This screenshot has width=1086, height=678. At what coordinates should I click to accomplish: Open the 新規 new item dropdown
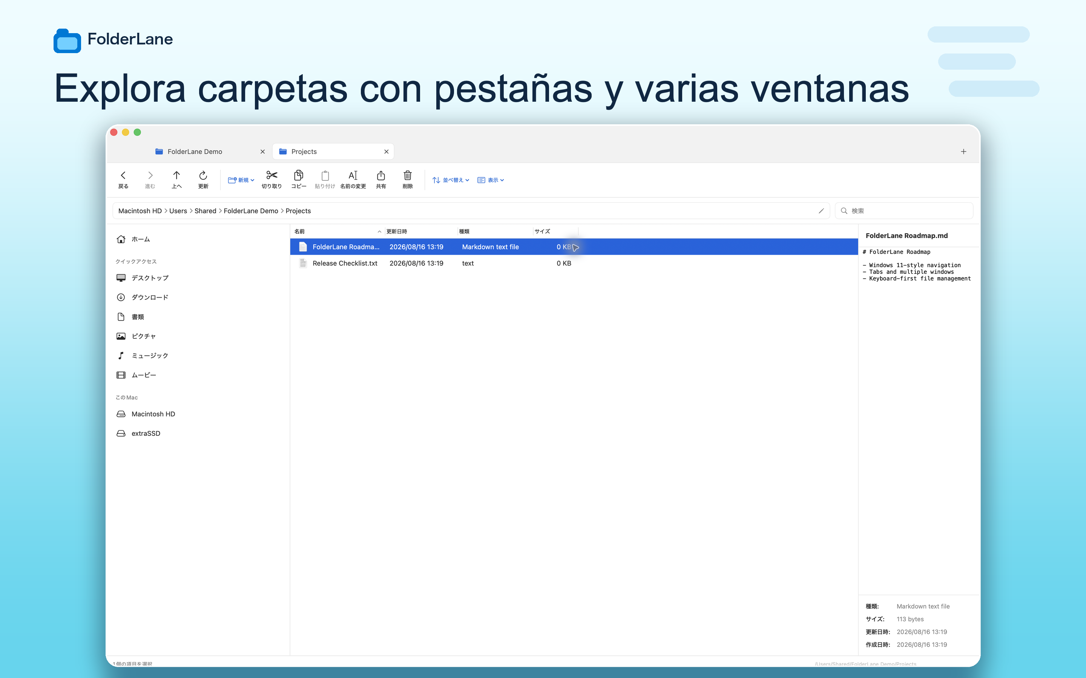(x=241, y=180)
